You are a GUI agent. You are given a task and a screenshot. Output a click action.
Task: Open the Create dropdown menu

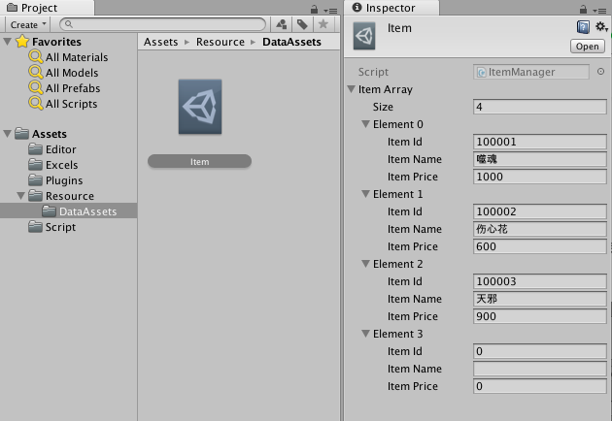[x=28, y=24]
